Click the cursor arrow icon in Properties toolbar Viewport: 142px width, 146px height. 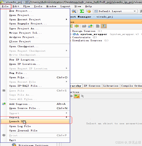pos(82,96)
